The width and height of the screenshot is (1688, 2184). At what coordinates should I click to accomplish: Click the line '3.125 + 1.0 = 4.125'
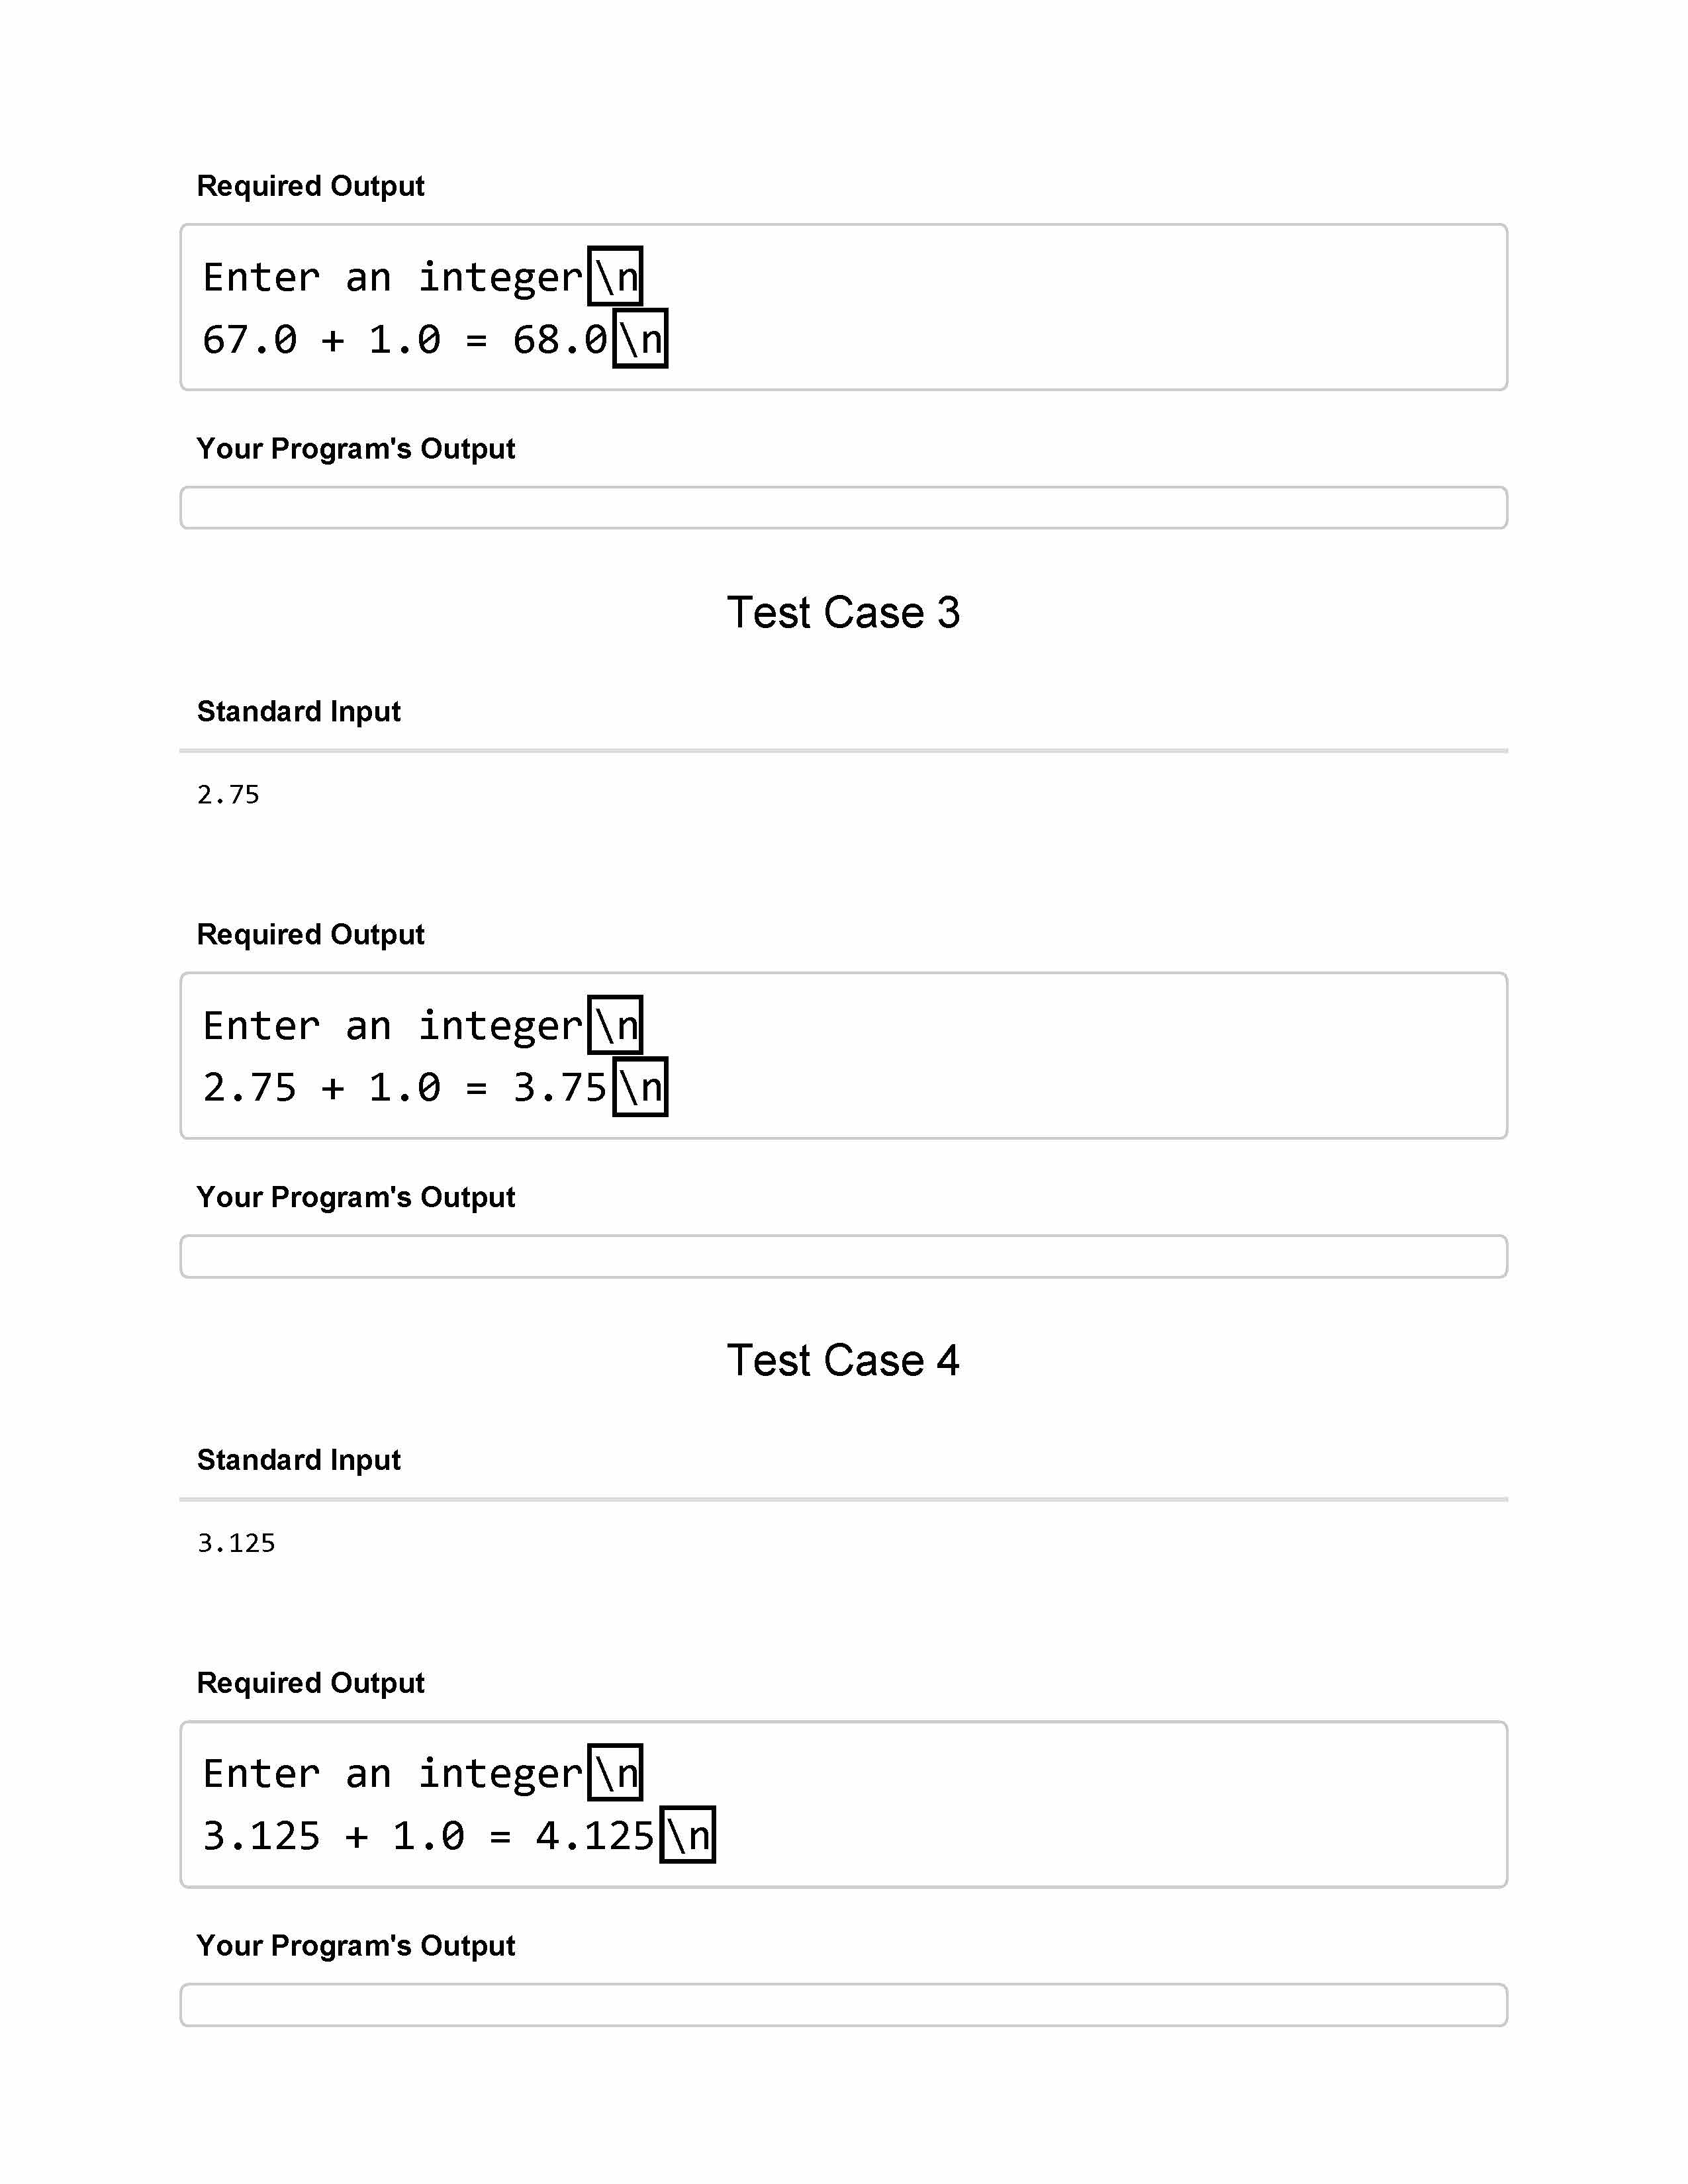click(x=428, y=1836)
